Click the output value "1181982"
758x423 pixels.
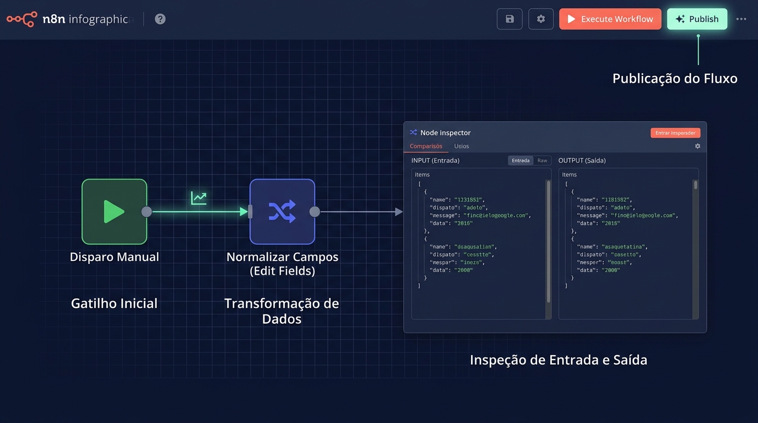tap(616, 200)
